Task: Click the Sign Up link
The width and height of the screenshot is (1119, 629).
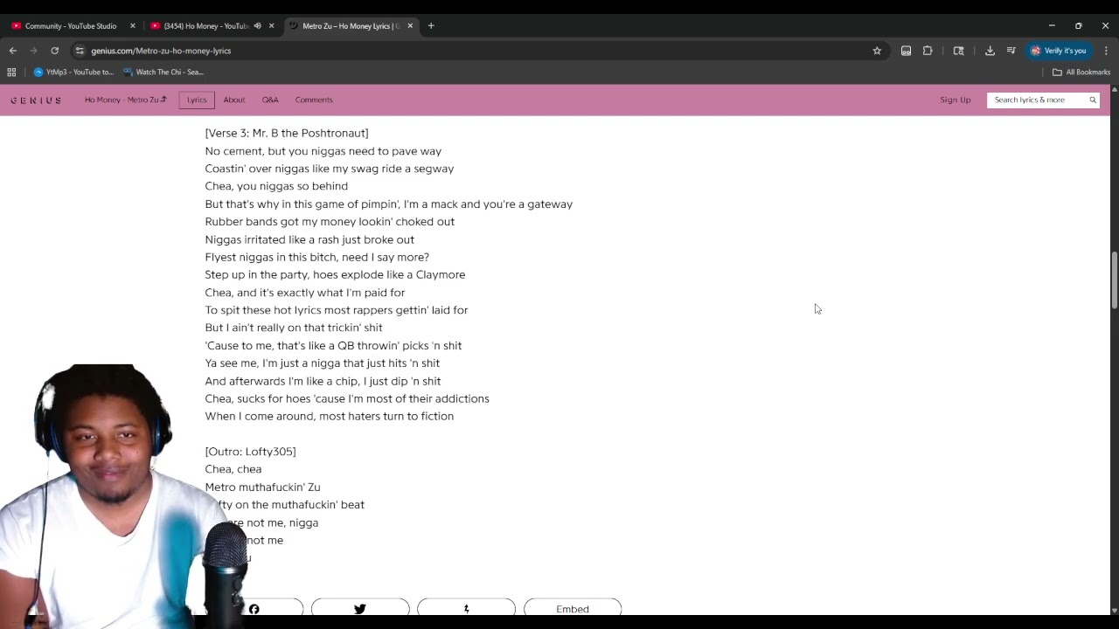Action: point(956,100)
